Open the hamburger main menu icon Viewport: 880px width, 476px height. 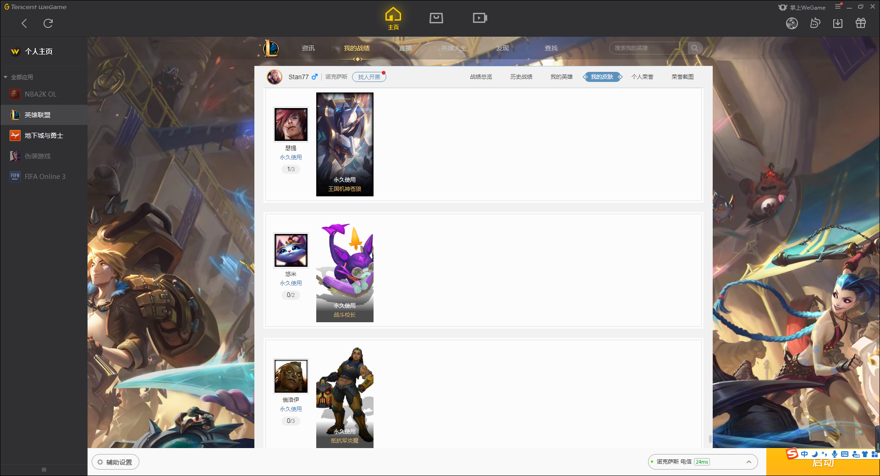[x=838, y=6]
